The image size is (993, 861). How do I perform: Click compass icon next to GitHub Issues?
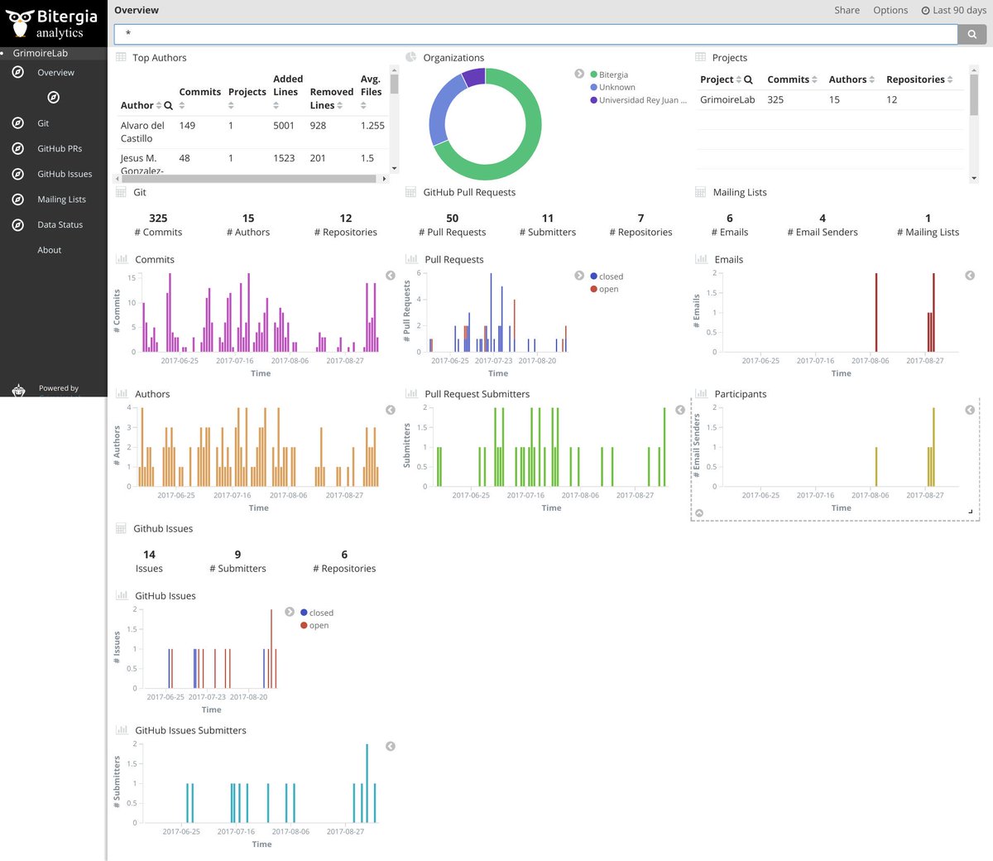[17, 174]
